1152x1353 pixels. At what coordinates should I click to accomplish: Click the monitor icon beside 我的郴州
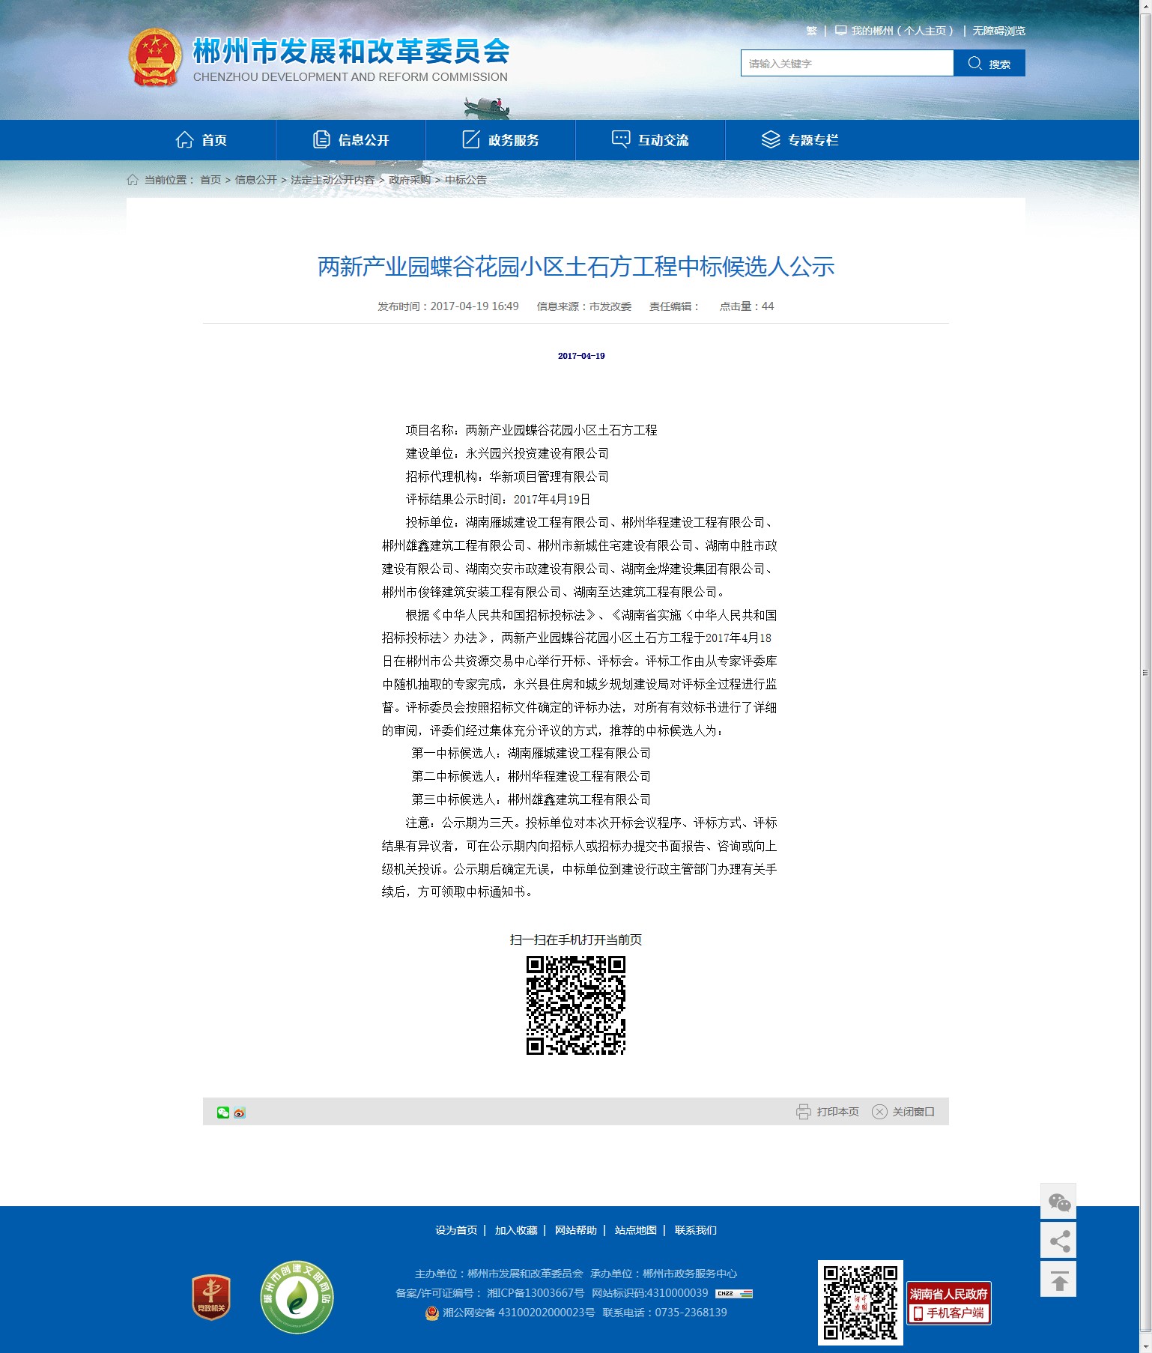[841, 31]
